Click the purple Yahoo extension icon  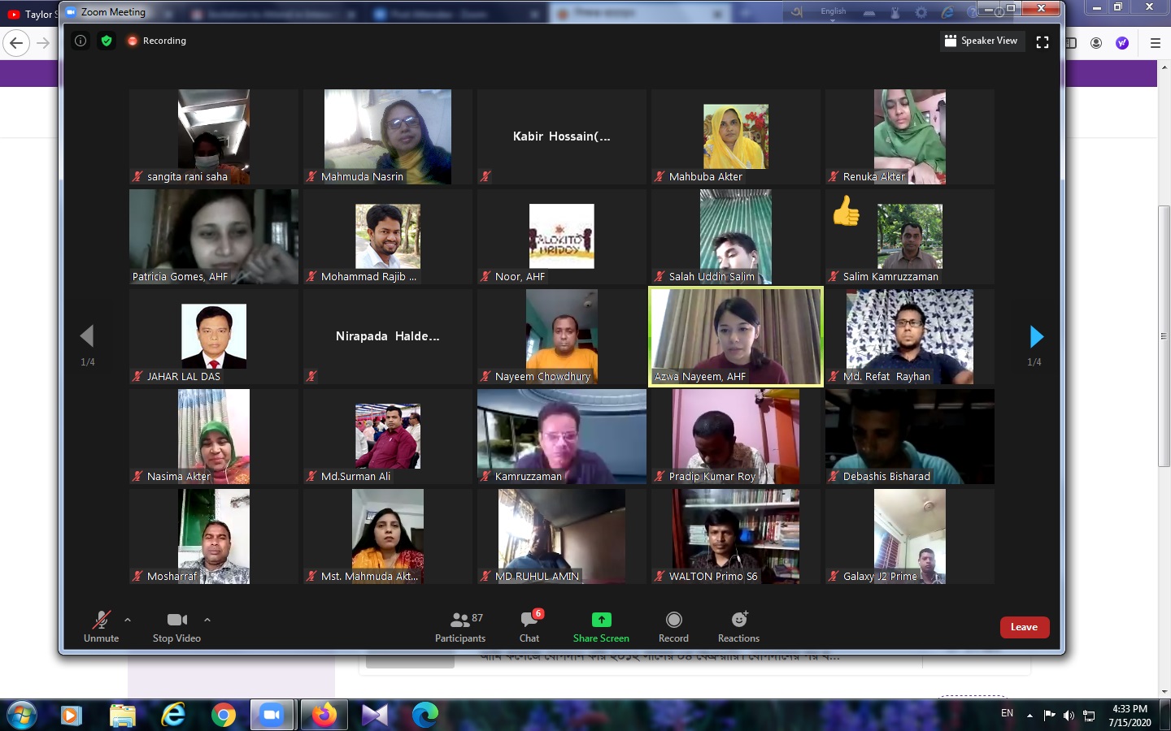point(1122,43)
